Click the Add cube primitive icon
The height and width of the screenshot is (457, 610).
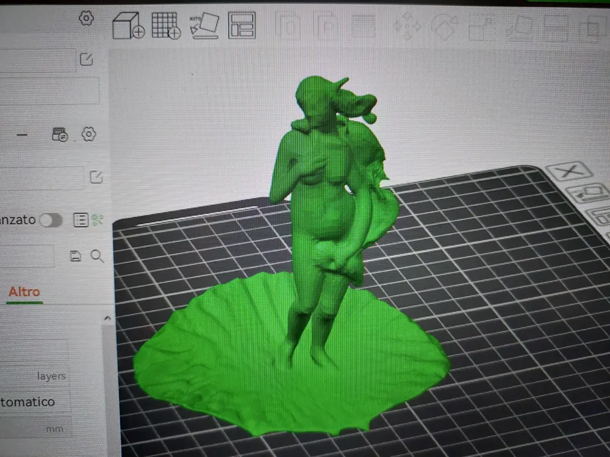128,26
